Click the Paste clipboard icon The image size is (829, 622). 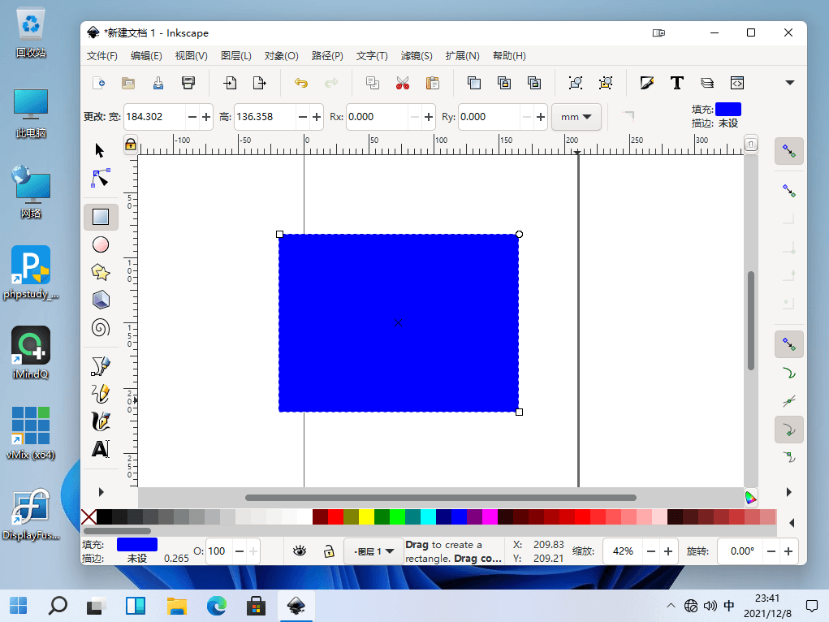pos(433,83)
